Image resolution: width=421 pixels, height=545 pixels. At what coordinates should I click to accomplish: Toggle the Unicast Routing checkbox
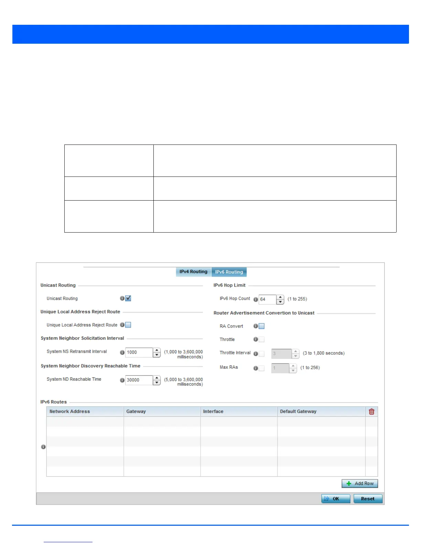pyautogui.click(x=128, y=298)
